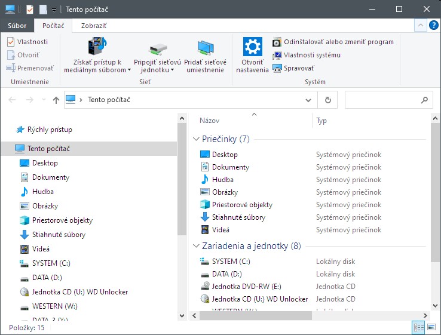Click the navigation pane scroll up arrow
The height and width of the screenshot is (335, 441).
pyautogui.click(x=182, y=118)
